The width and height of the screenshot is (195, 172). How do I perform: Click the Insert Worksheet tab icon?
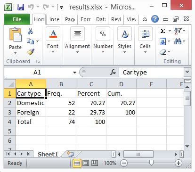(x=70, y=154)
